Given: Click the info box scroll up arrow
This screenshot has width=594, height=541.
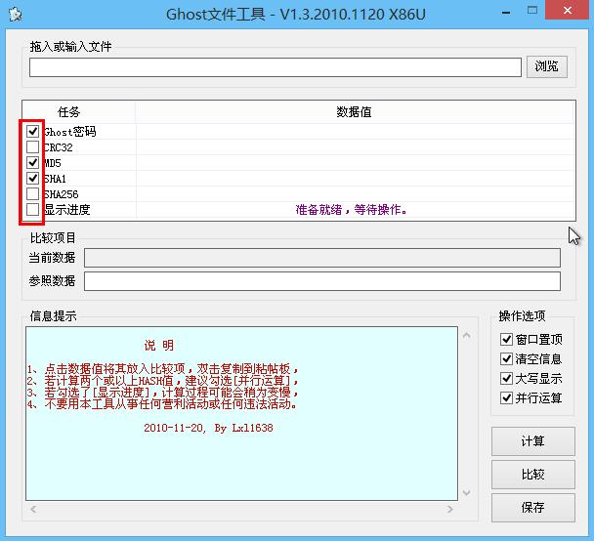Looking at the screenshot, I should (x=467, y=335).
